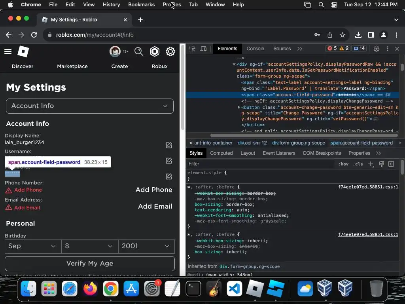
Task: Open a new browser tab
Action: [140, 20]
